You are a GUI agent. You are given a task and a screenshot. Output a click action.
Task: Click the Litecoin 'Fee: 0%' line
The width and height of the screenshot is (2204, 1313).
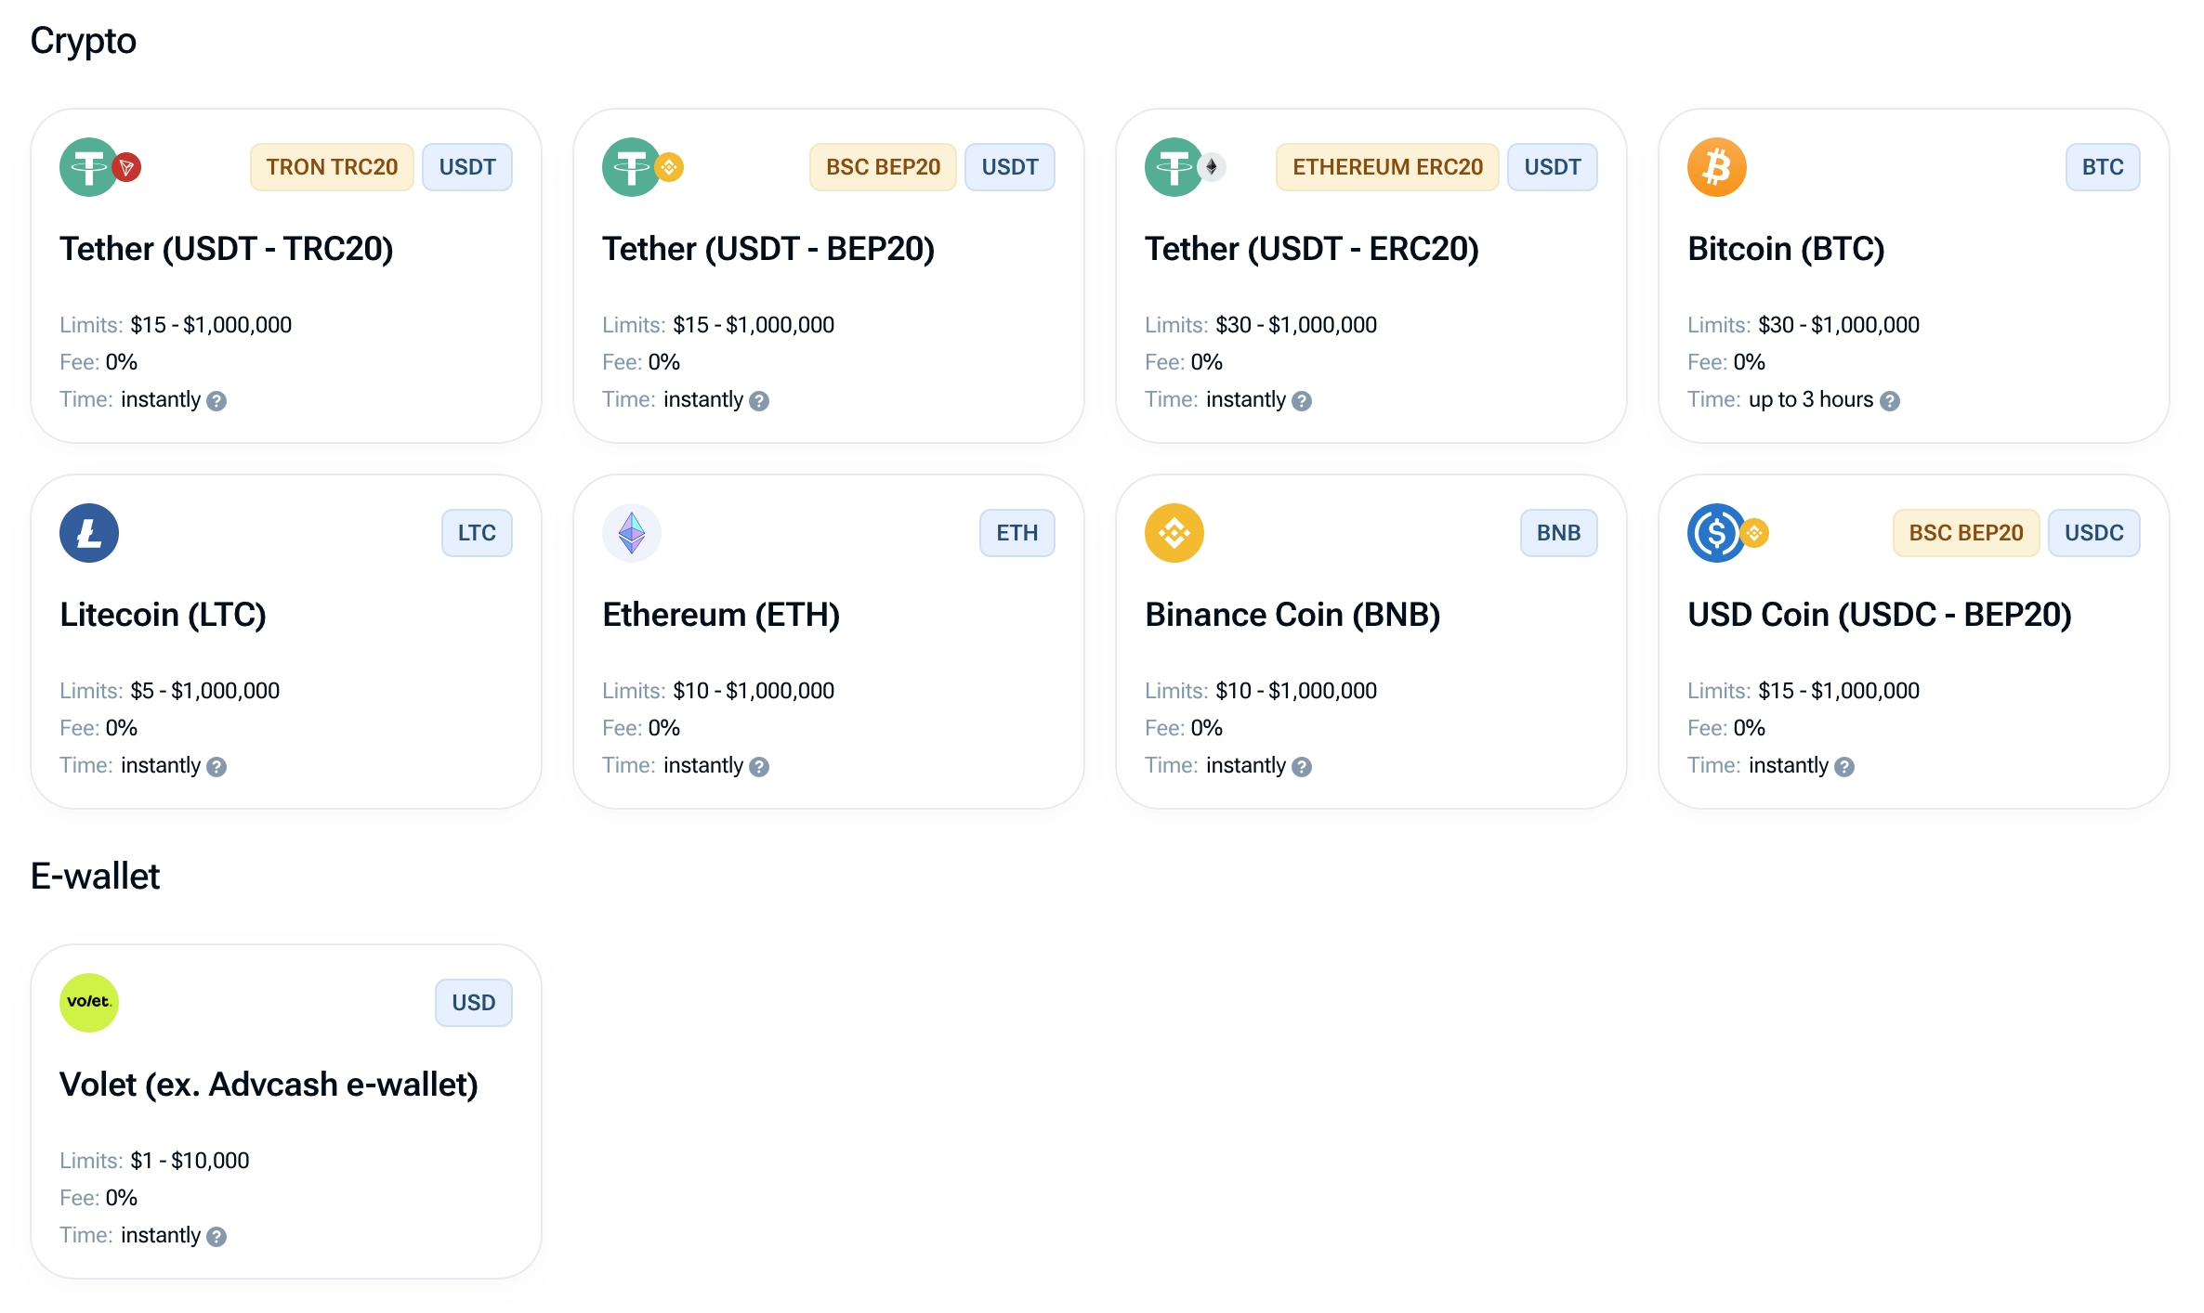pos(98,728)
